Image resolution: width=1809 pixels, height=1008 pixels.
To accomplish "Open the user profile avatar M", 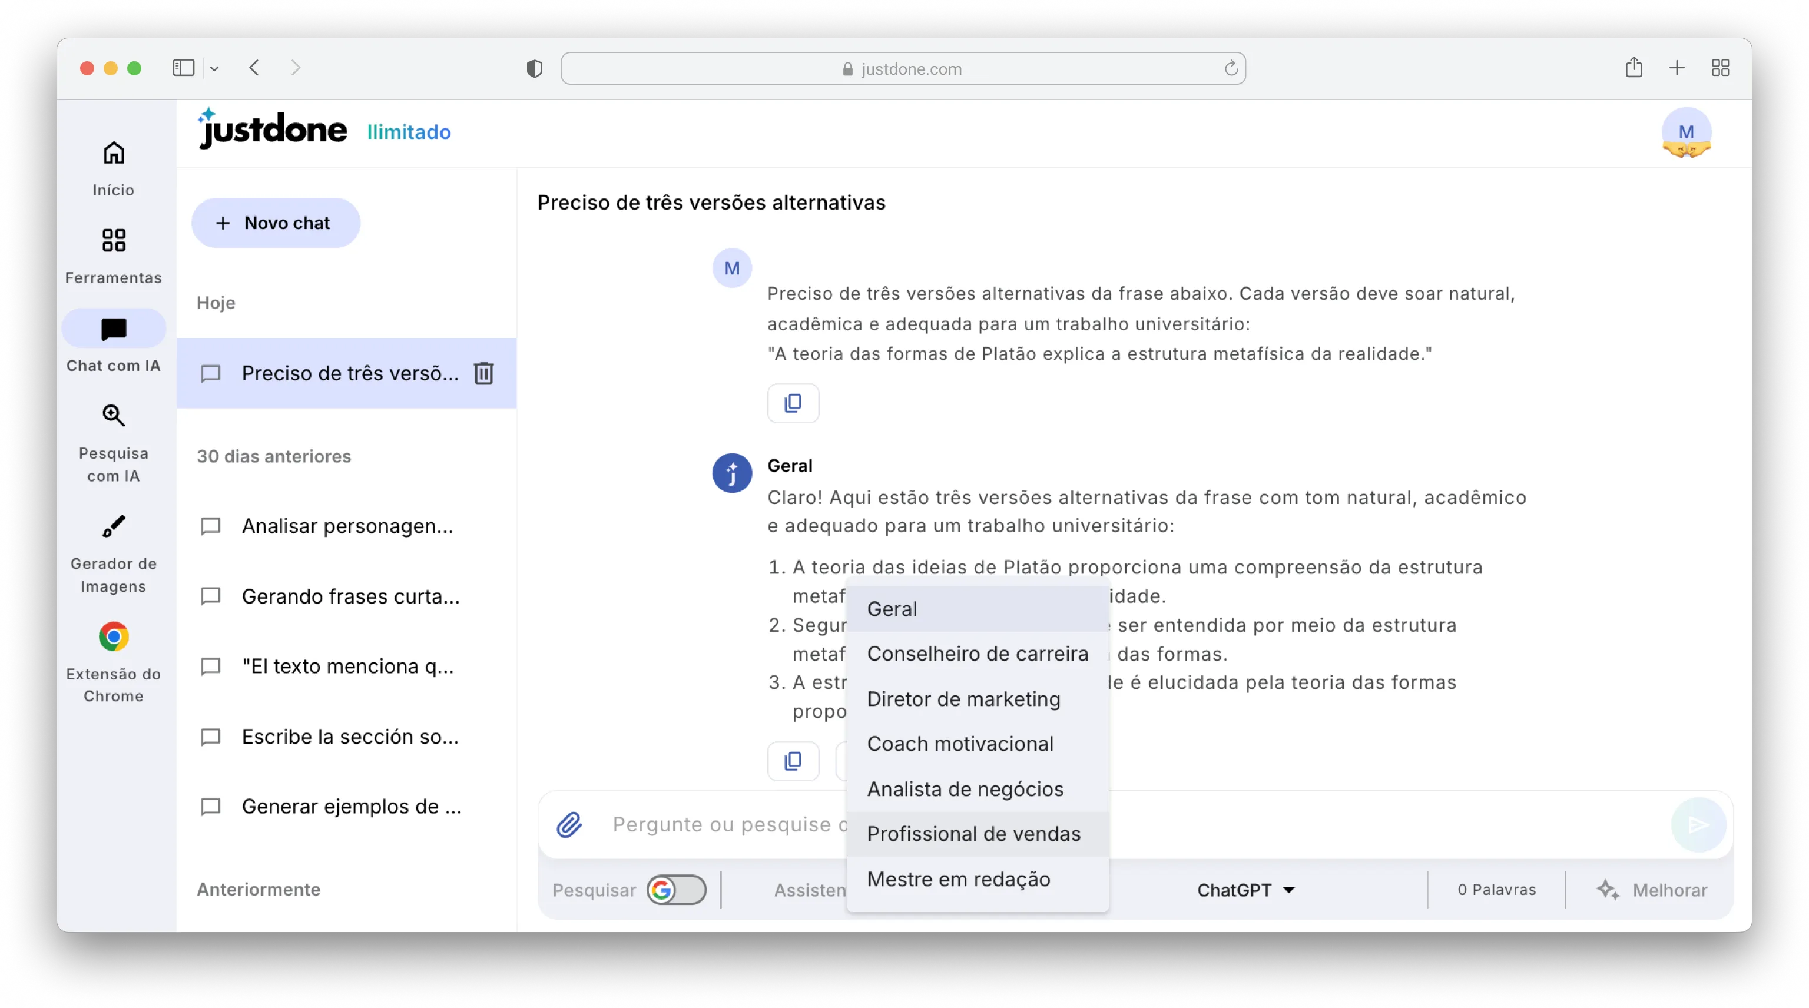I will coord(1685,131).
